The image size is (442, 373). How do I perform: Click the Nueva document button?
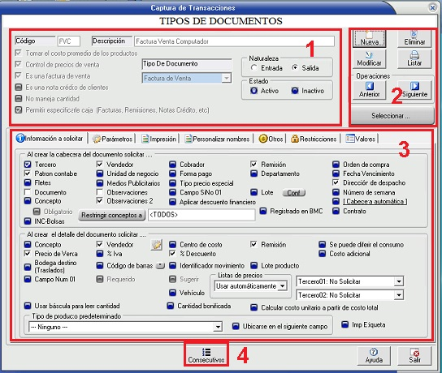(x=369, y=39)
